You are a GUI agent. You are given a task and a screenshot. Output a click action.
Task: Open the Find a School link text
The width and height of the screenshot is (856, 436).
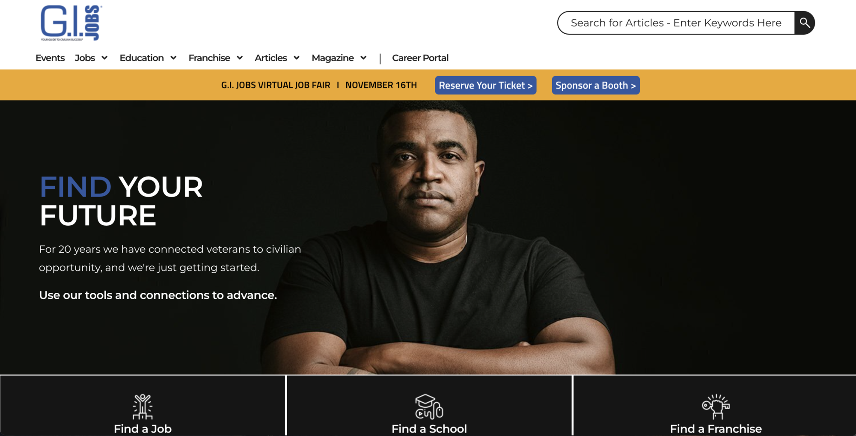coord(429,429)
